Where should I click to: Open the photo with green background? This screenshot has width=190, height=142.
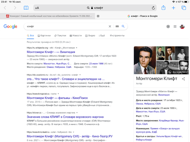pyautogui.click(x=160, y=53)
